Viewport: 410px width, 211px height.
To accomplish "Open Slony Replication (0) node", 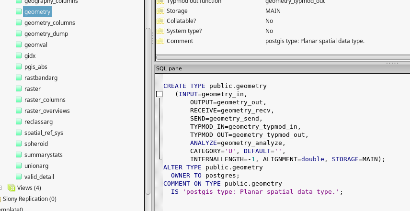I will click(x=30, y=199).
